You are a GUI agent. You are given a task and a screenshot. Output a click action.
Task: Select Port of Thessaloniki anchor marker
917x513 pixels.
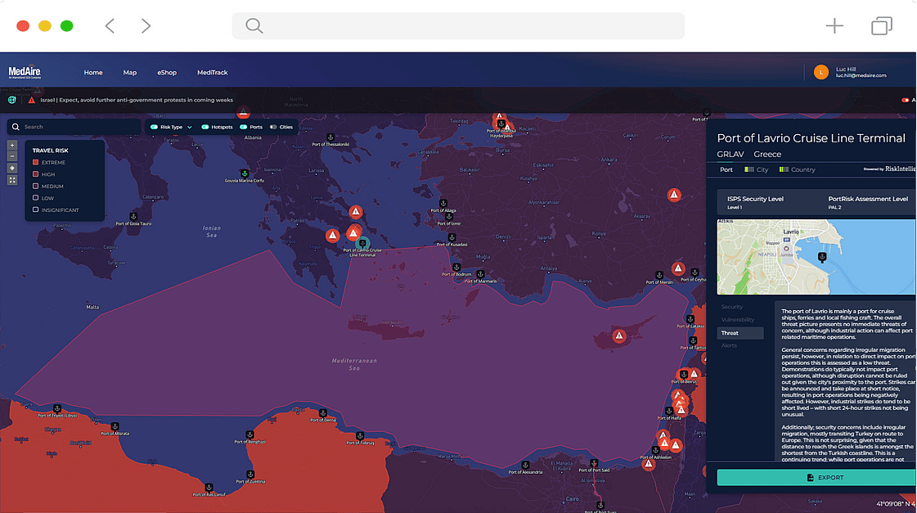330,137
